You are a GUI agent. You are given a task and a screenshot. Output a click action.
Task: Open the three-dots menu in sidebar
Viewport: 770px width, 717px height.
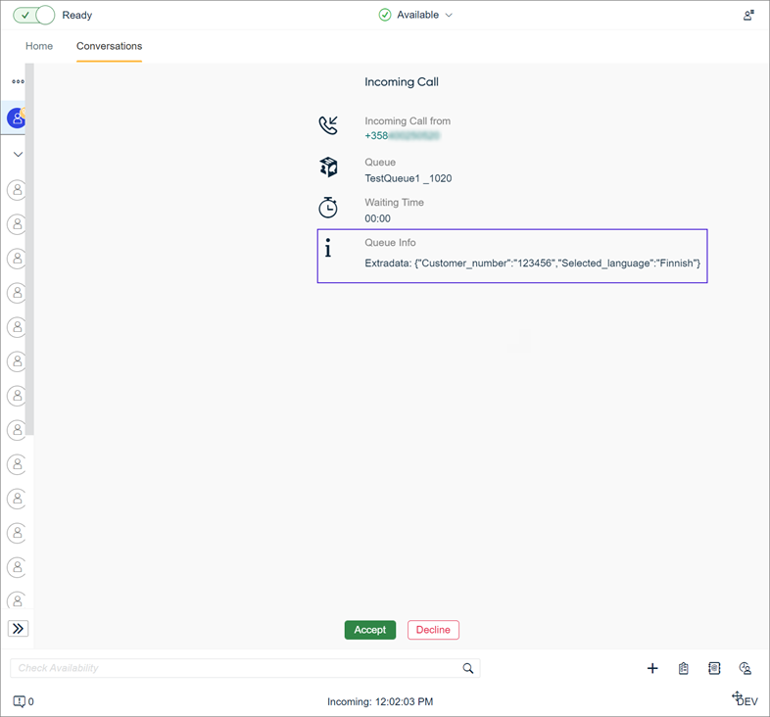(x=18, y=82)
